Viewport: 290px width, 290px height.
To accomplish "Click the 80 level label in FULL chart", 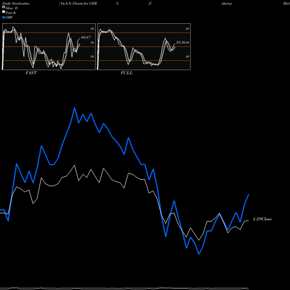I will 187,28.
